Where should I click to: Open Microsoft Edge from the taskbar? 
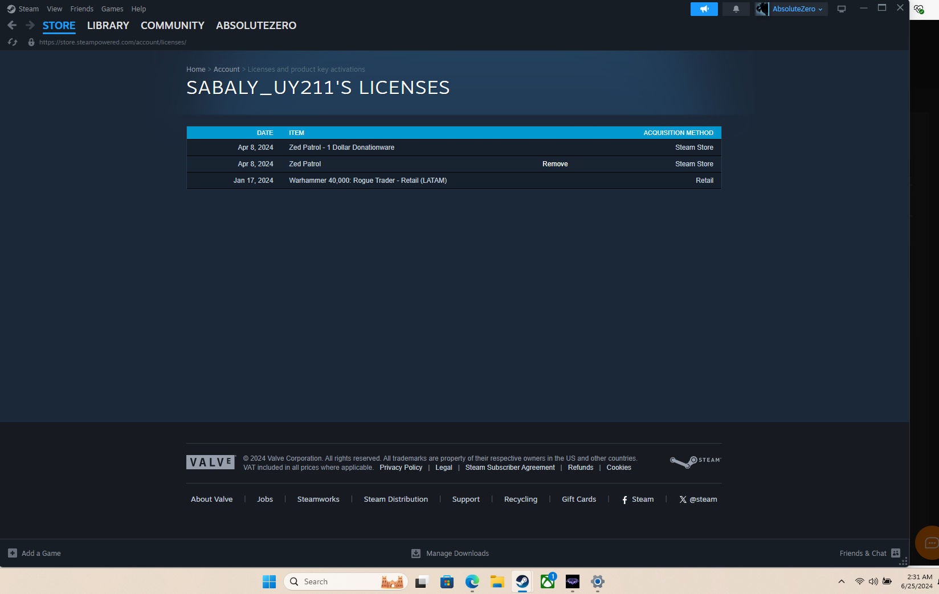tap(472, 581)
